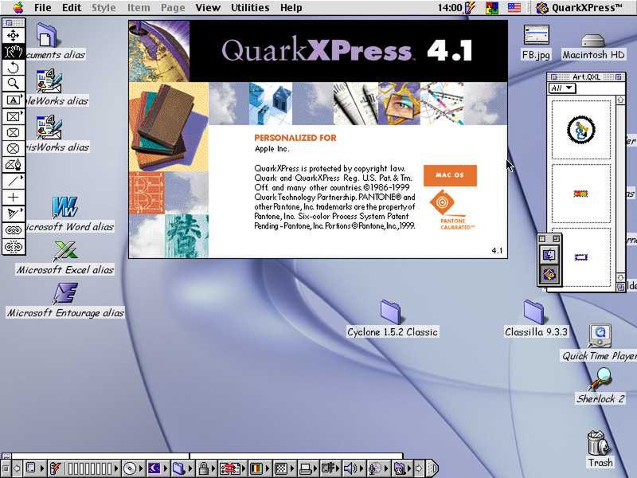Select second thumbnail in Art.QXL library

click(x=581, y=194)
